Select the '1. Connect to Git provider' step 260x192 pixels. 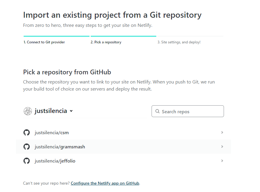click(x=44, y=42)
